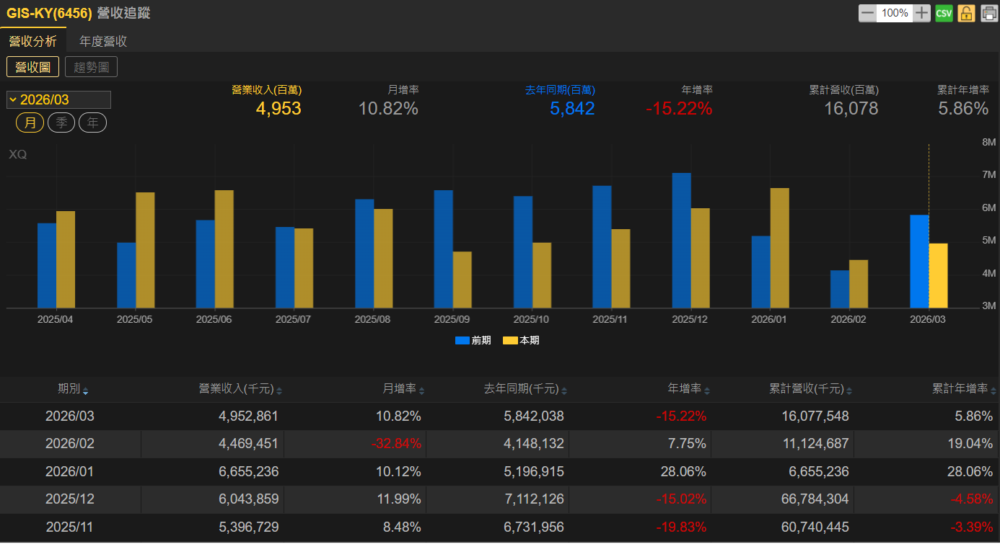The height and width of the screenshot is (544, 1000).
Task: Show the 趨勢圖 chart view
Action: (x=91, y=67)
